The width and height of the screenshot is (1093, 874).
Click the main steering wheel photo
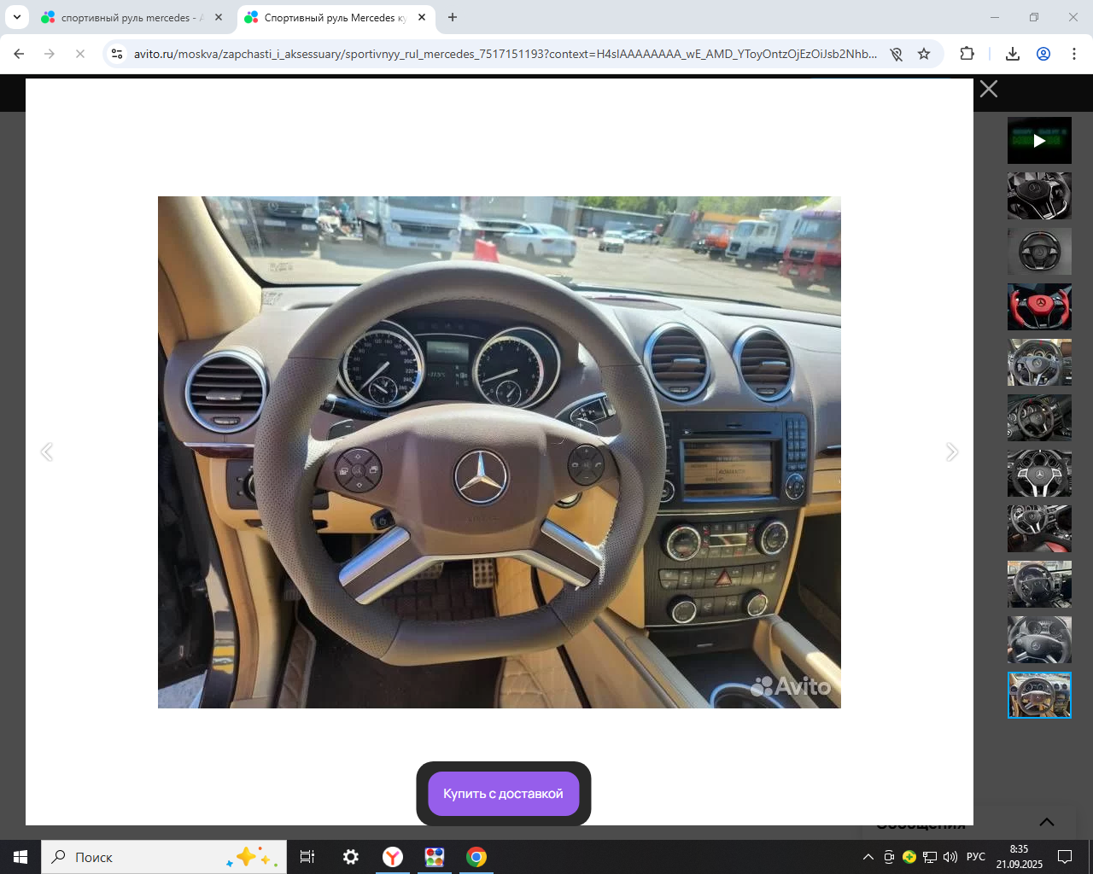pos(500,452)
